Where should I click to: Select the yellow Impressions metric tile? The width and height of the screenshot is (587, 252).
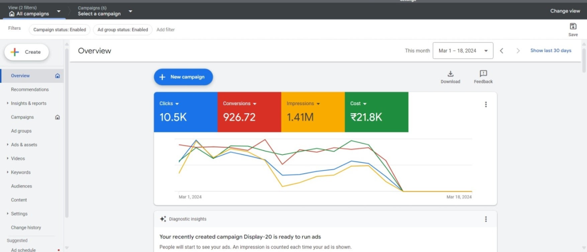point(313,112)
